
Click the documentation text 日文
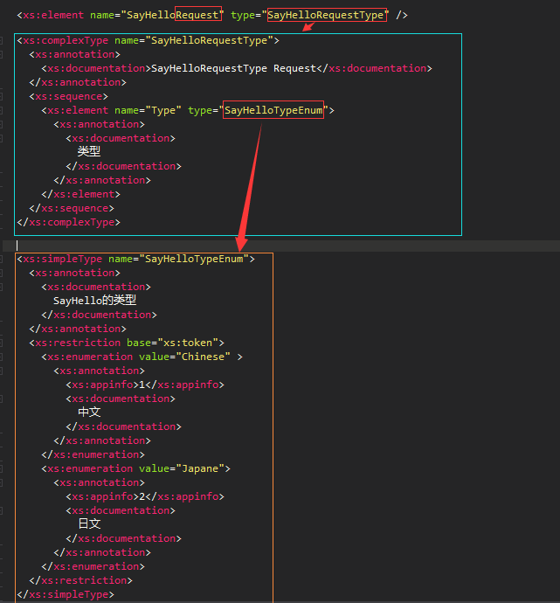click(x=89, y=523)
